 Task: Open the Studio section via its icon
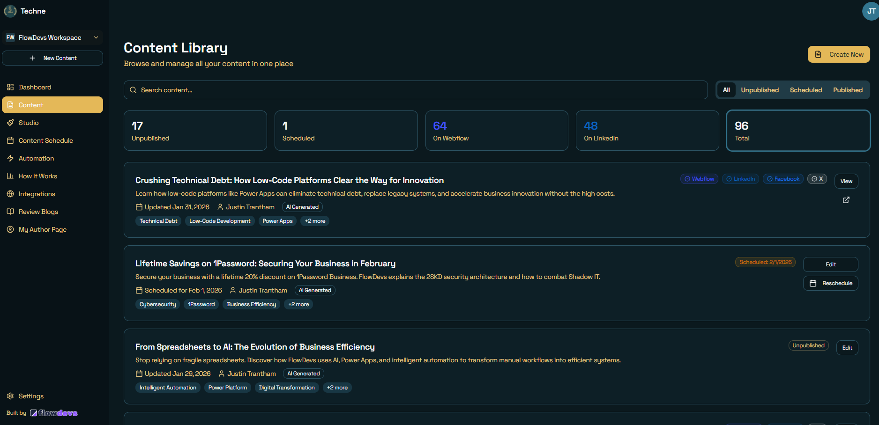[10, 123]
